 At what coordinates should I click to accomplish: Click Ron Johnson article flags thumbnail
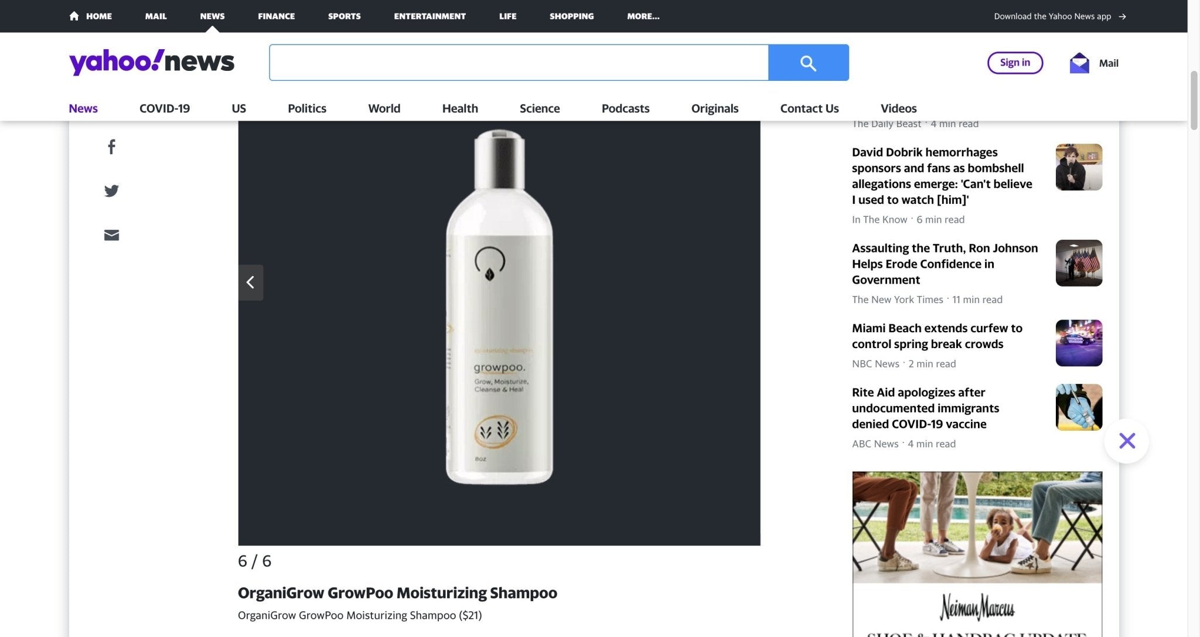click(x=1079, y=263)
